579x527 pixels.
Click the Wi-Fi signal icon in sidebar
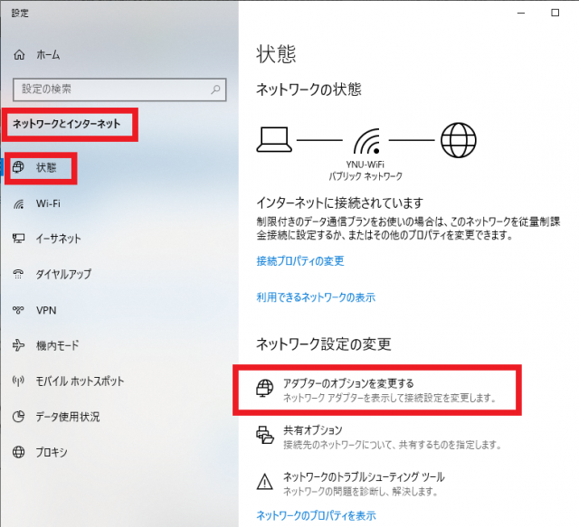tap(18, 203)
